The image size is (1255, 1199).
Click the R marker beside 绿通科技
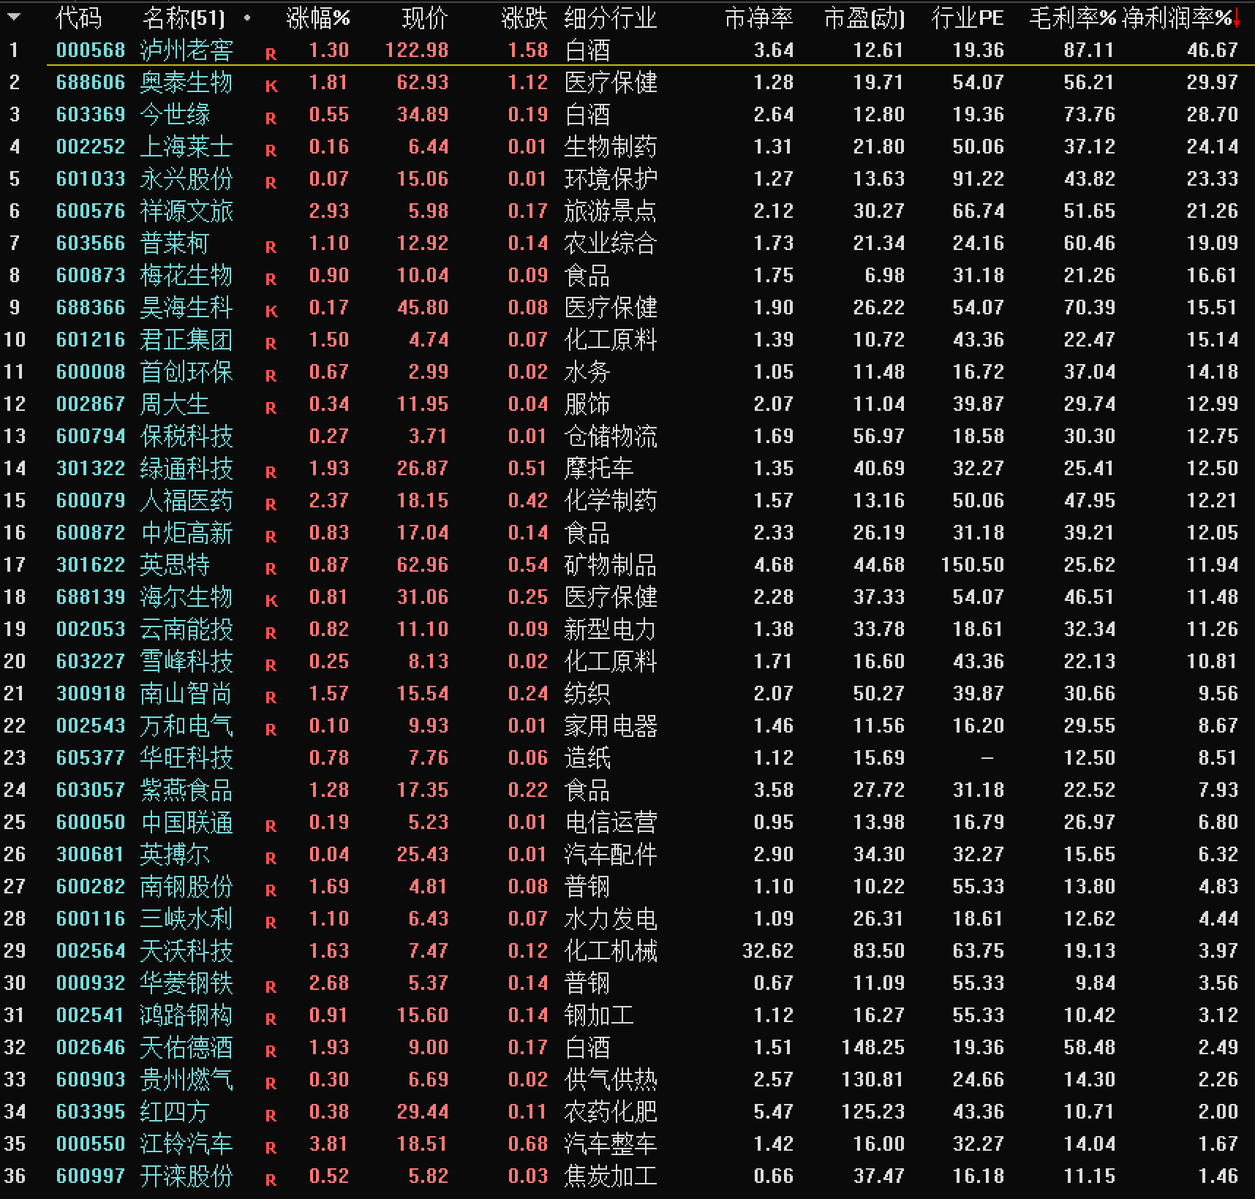[271, 472]
